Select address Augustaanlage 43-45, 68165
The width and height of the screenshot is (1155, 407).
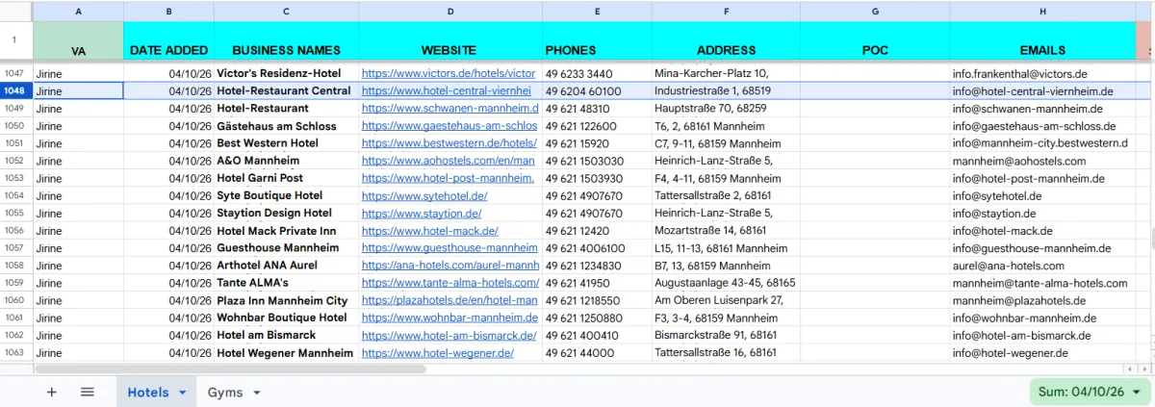click(726, 283)
